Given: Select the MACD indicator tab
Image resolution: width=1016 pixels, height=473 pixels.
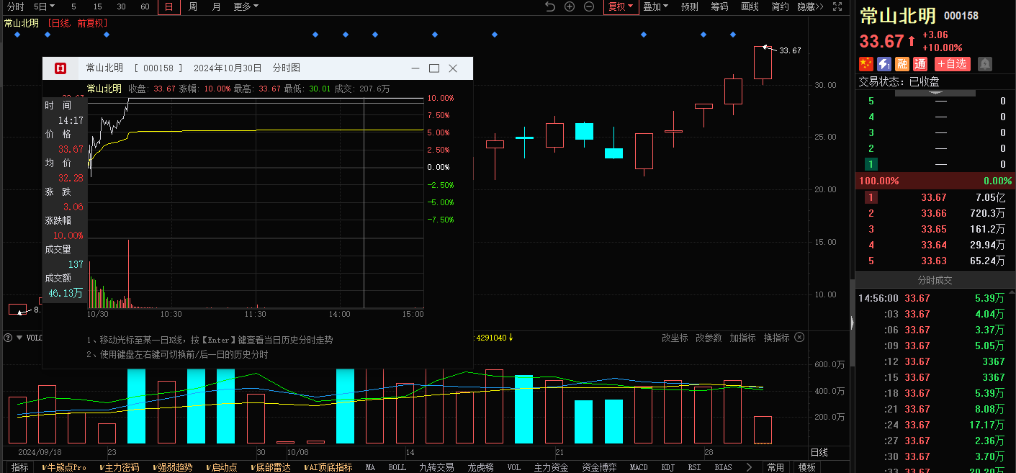Looking at the screenshot, I should point(639,467).
